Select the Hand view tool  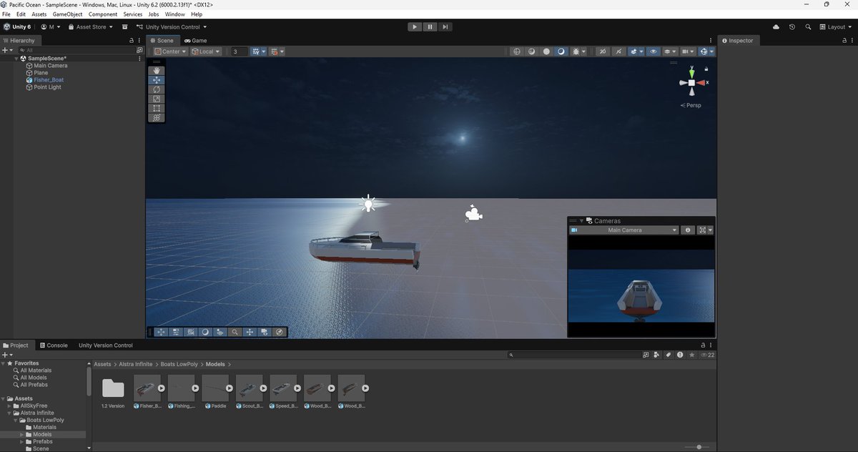[157, 70]
